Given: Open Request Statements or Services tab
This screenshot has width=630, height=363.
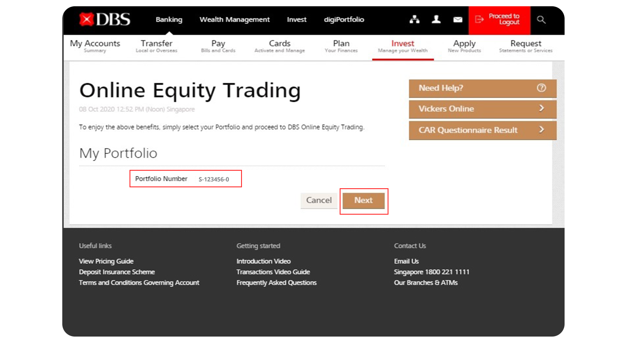Looking at the screenshot, I should click(526, 46).
